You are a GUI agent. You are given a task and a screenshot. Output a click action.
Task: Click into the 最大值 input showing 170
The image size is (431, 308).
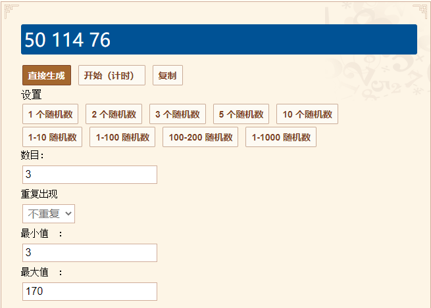[90, 292]
